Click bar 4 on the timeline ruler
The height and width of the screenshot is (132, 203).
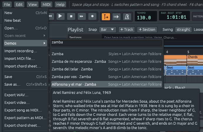[167, 52]
